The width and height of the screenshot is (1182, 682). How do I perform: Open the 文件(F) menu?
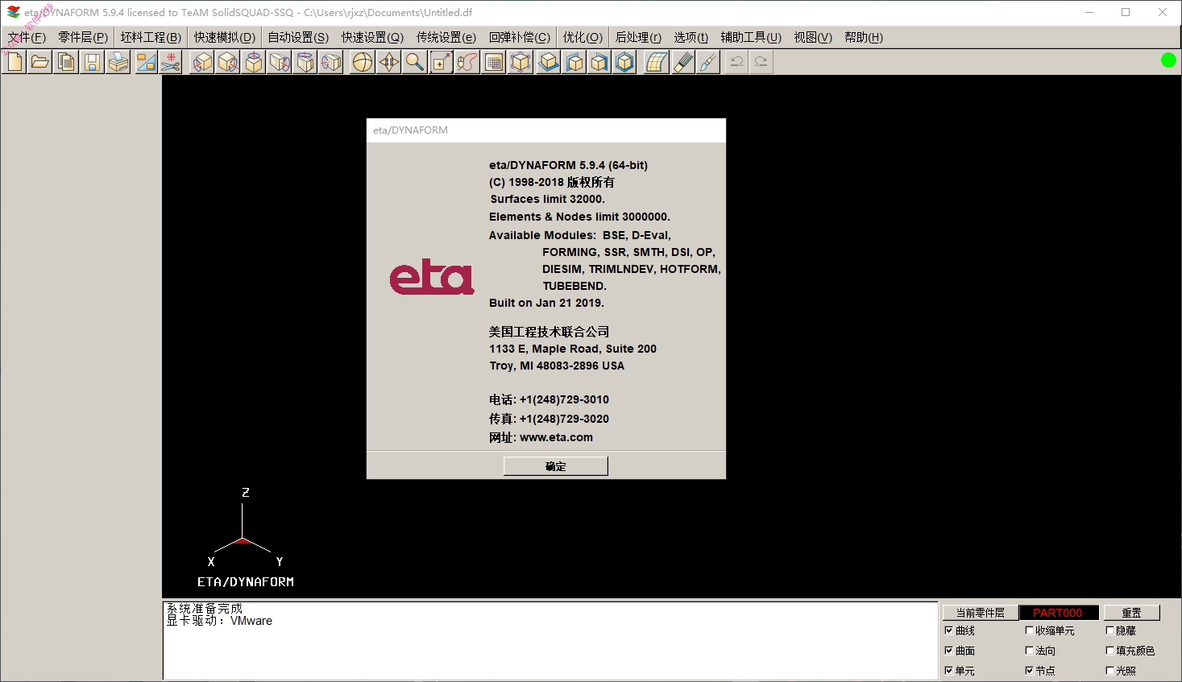(x=27, y=37)
